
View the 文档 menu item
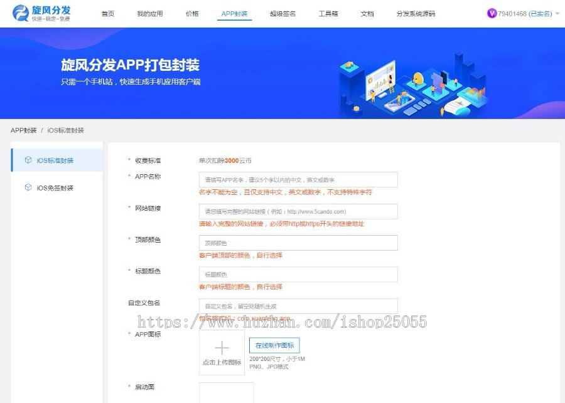click(x=367, y=13)
